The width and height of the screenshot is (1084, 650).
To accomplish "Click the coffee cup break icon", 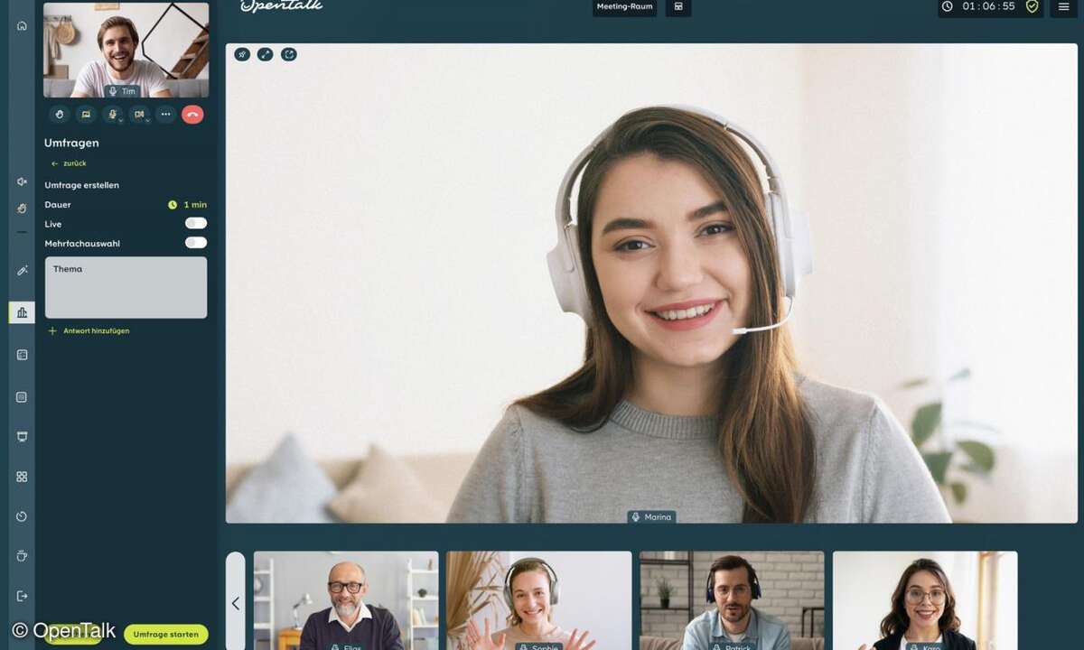I will (x=22, y=556).
